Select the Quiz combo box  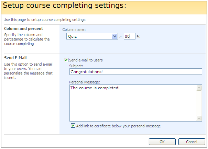(x=92, y=36)
